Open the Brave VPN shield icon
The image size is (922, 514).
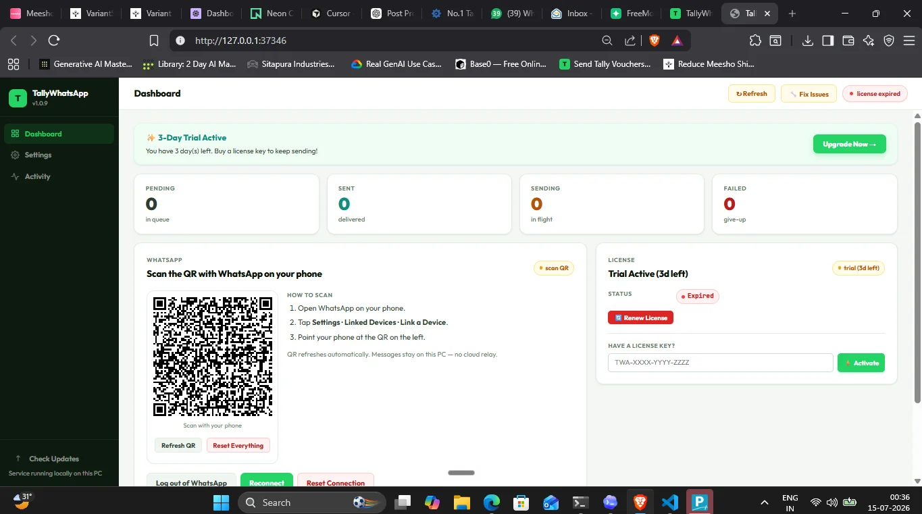point(889,41)
